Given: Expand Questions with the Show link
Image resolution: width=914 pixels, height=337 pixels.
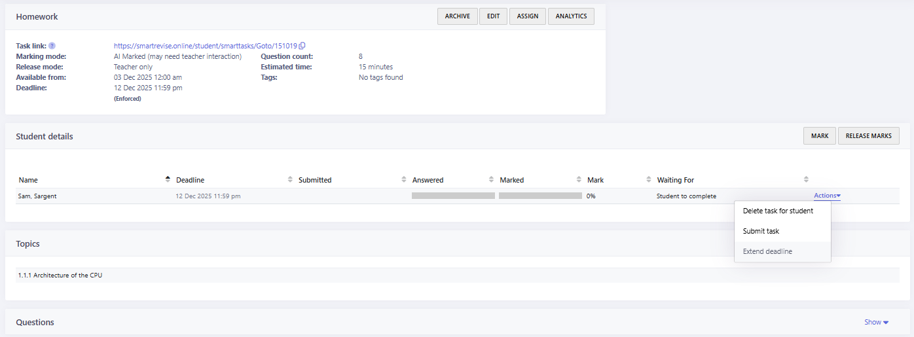Looking at the screenshot, I should click(876, 322).
